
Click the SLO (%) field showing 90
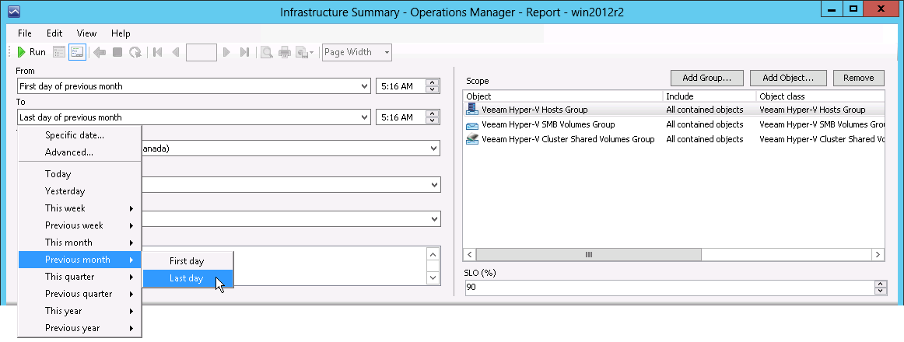(x=669, y=288)
